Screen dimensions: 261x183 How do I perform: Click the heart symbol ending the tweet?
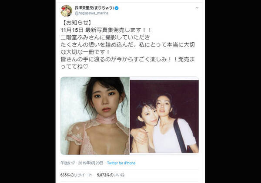(85, 67)
